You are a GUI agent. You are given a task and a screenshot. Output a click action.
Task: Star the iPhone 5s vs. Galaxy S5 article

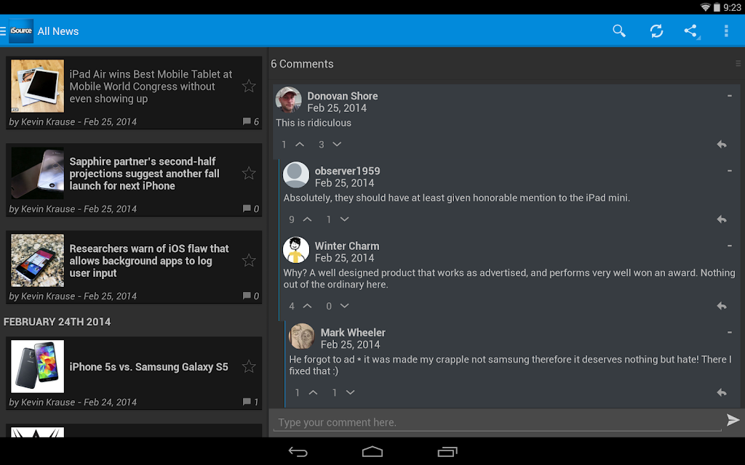(249, 366)
